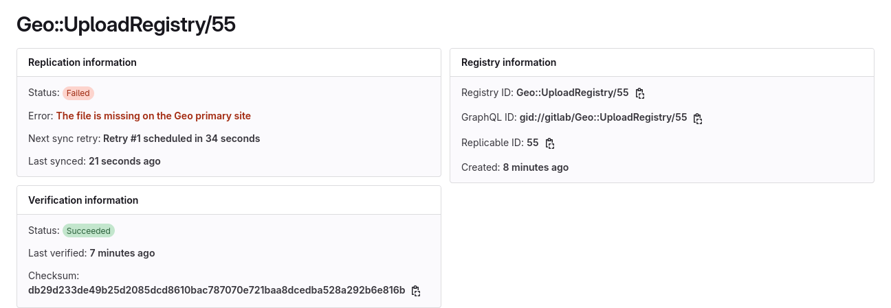Click the Last verified 7 minutes ago timestamp

coord(122,253)
